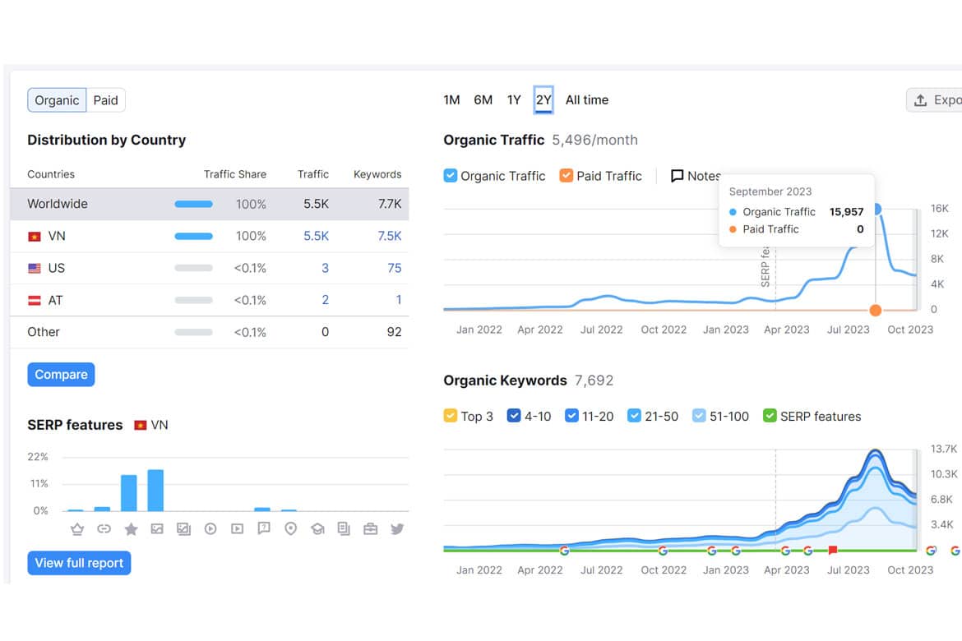Select the 6M time range
This screenshot has height=641, width=962.
tap(483, 100)
